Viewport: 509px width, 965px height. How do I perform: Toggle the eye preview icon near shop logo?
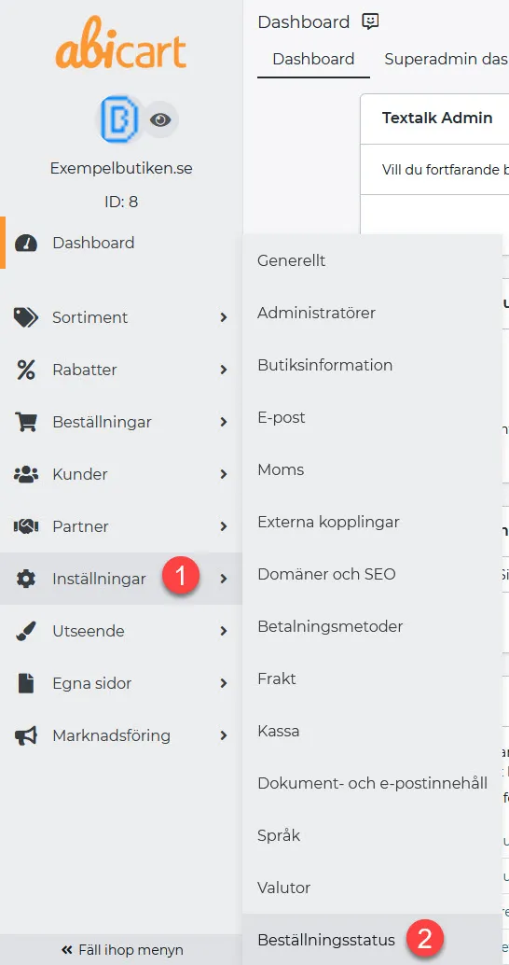160,119
